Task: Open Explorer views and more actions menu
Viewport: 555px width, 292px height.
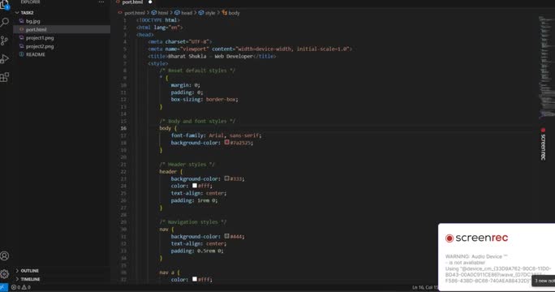Action: point(101,2)
